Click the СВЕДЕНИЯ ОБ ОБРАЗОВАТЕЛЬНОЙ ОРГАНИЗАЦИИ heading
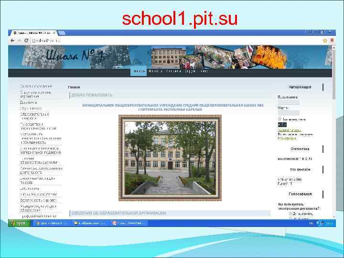 point(118,213)
